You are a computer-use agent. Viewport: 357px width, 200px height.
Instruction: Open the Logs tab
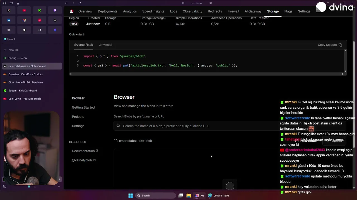point(173,11)
